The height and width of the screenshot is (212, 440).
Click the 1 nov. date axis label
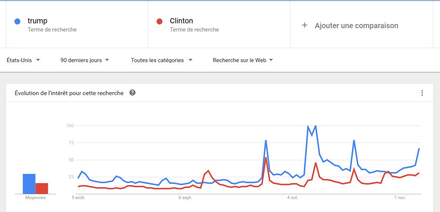tap(400, 198)
